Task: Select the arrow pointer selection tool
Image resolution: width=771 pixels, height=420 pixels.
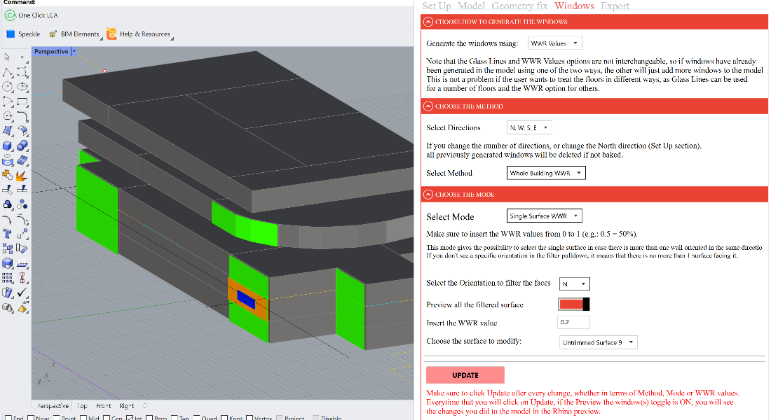Action: (7, 57)
